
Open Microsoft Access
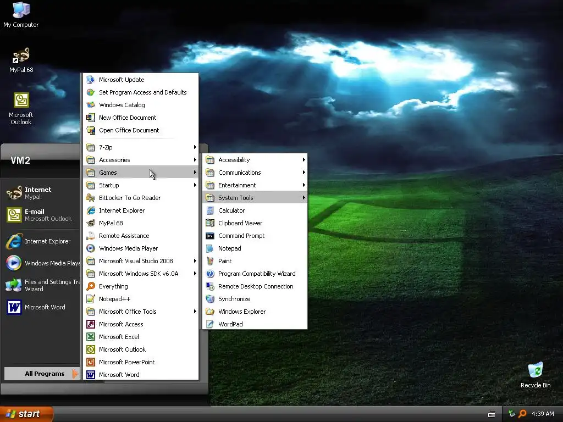coord(141,324)
